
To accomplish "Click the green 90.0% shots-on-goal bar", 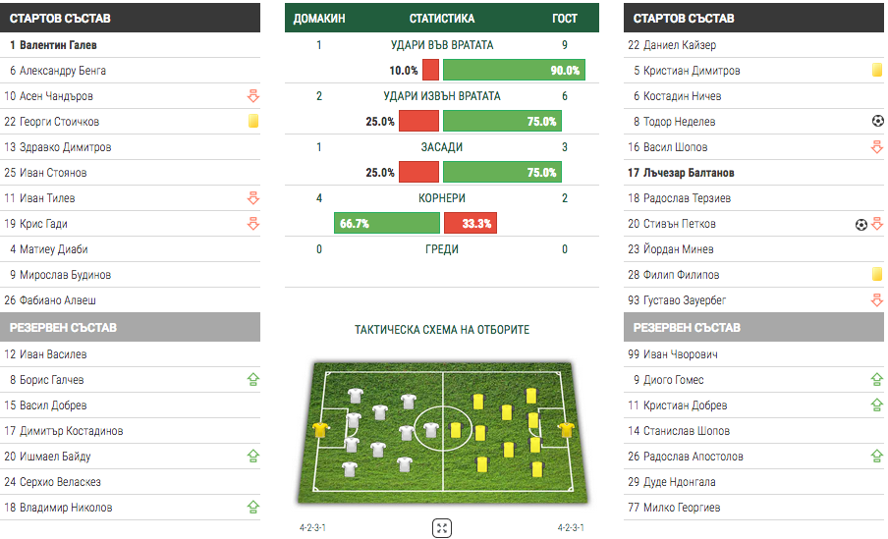I will pos(514,70).
